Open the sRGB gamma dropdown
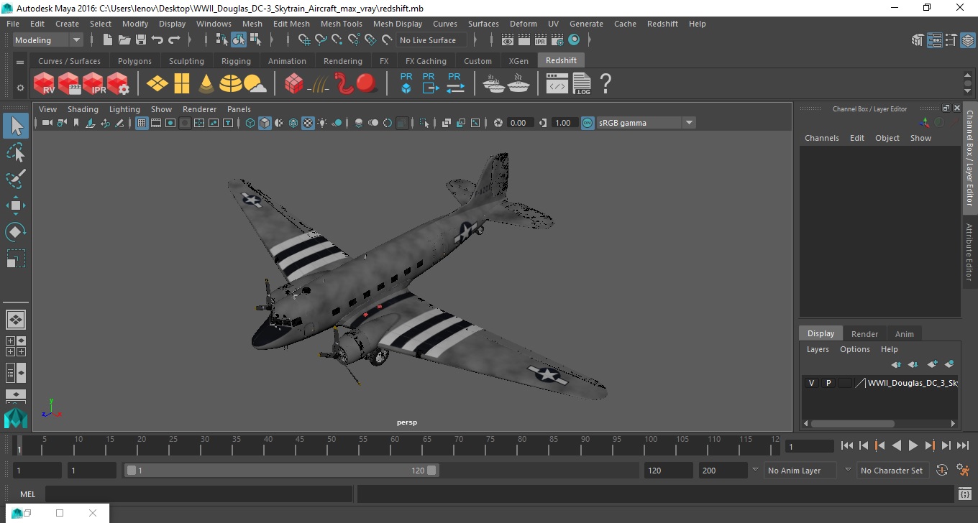The image size is (978, 523). (646, 123)
